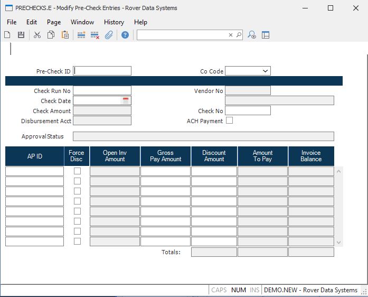Screen dimensions: 368x297
Task: Open the History menu
Action: point(114,22)
